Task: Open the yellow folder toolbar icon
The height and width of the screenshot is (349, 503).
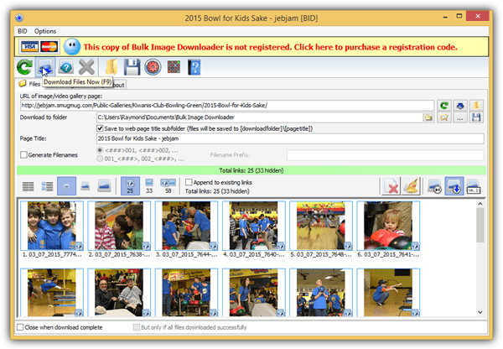Action: coord(111,67)
